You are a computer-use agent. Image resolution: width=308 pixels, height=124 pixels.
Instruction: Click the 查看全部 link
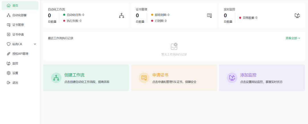(x=293, y=38)
